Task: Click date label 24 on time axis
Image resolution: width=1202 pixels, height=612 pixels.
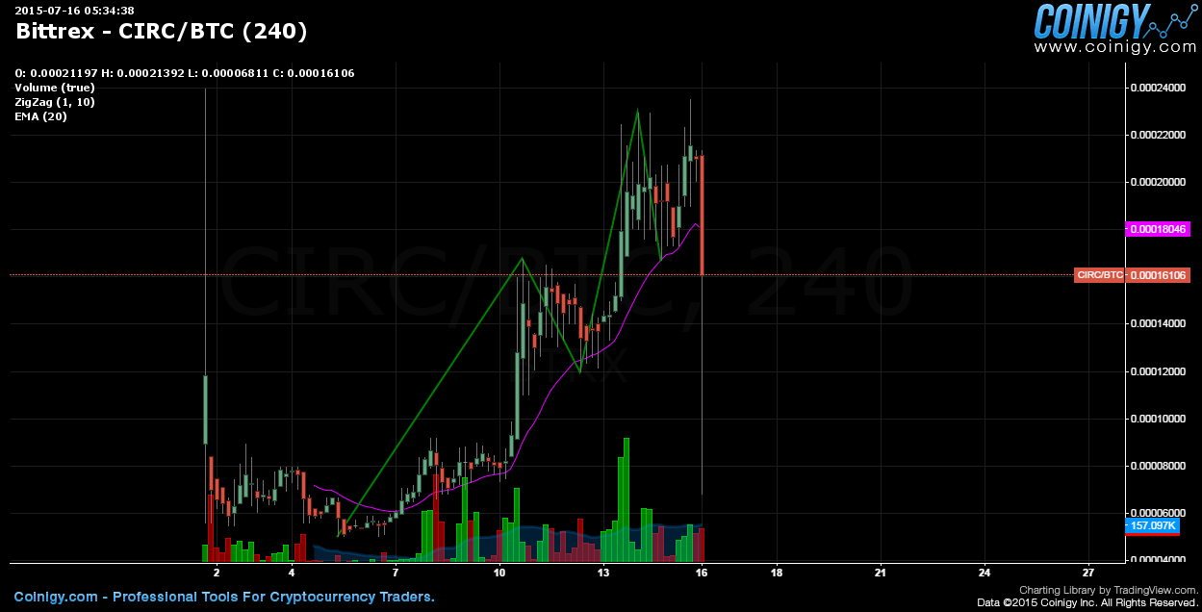Action: 985,573
